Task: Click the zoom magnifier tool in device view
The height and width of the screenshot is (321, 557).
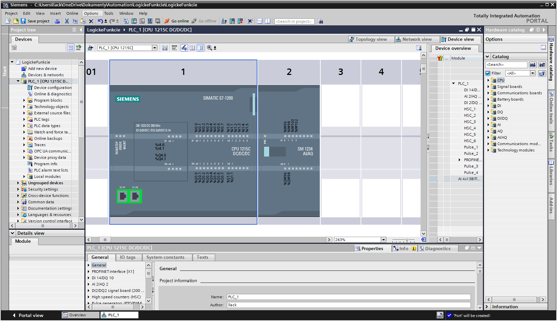Action: 209,48
